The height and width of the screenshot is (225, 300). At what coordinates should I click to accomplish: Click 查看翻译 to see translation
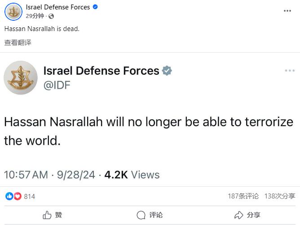18,43
